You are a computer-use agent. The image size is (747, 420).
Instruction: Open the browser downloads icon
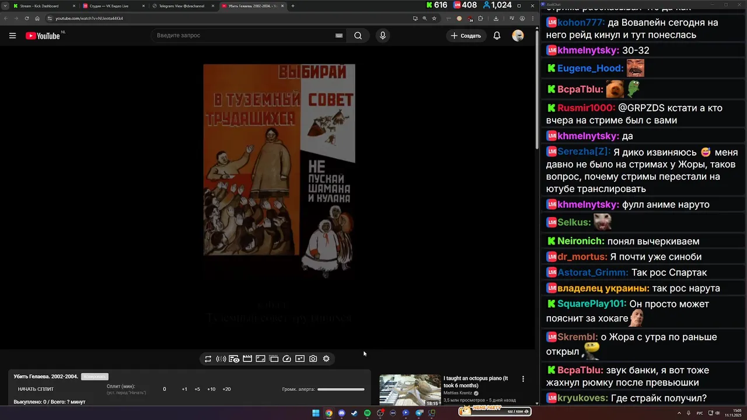tap(496, 18)
